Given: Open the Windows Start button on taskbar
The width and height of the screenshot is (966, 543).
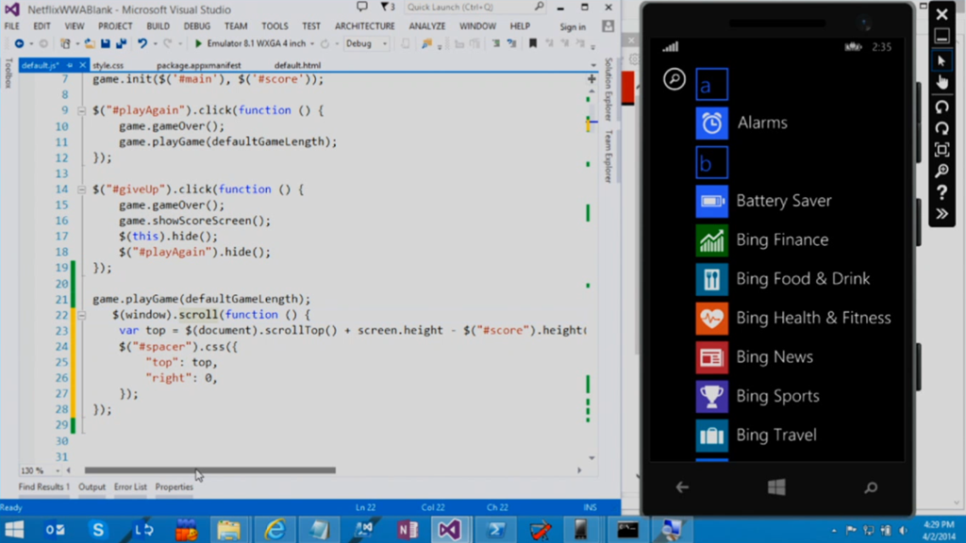Looking at the screenshot, I should coord(14,530).
